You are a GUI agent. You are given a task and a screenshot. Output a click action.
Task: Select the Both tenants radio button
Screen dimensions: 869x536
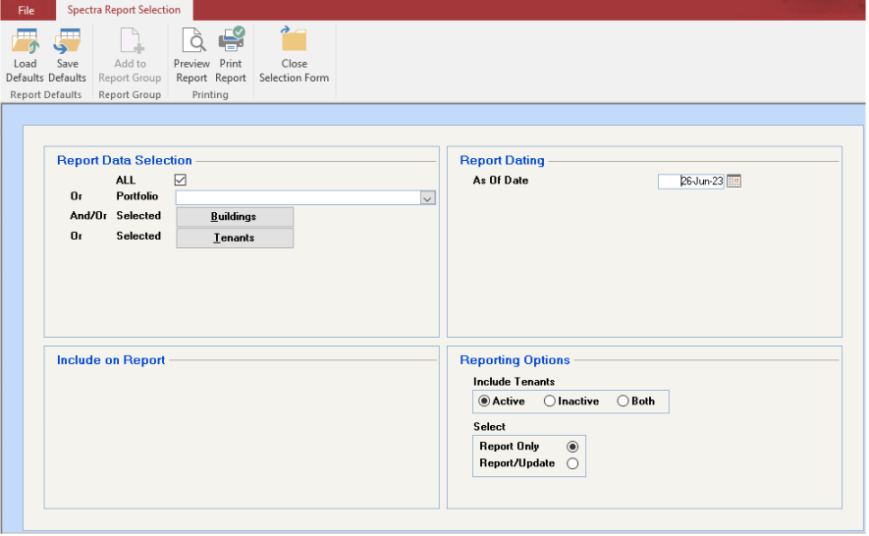coord(623,401)
